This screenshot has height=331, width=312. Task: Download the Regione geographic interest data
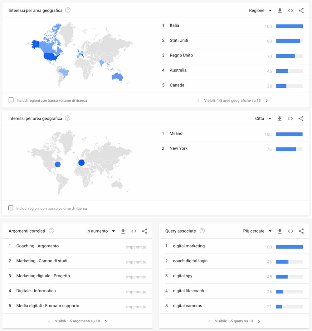(x=280, y=11)
